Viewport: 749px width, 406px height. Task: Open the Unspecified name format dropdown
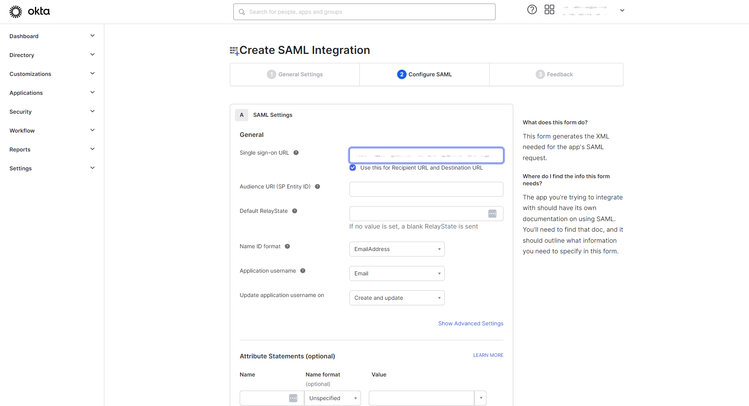pos(333,398)
